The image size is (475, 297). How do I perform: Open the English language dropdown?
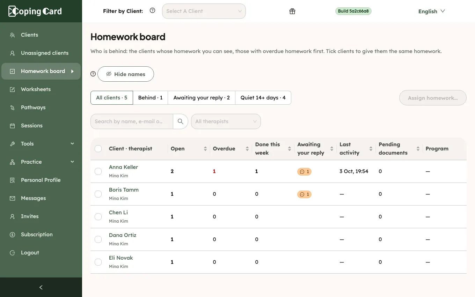coord(432,11)
